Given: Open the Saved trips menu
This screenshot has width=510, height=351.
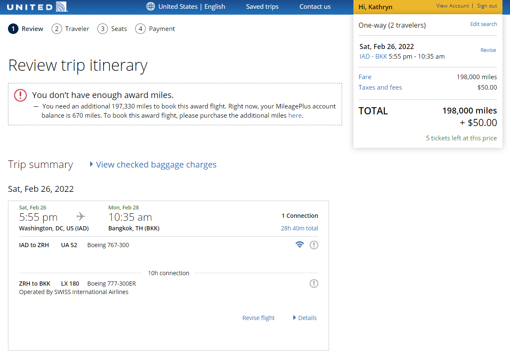Looking at the screenshot, I should tap(262, 7).
